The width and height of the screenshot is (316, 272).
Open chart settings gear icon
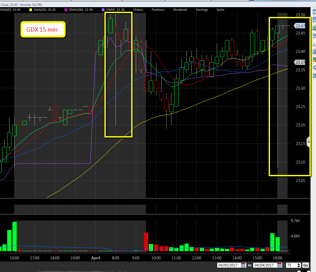click(314, 68)
